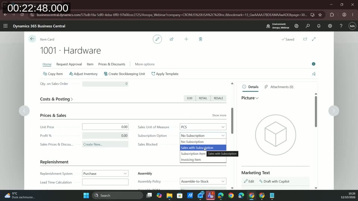The width and height of the screenshot is (358, 201).
Task: Open browser extensions icon
Action: pos(332,15)
